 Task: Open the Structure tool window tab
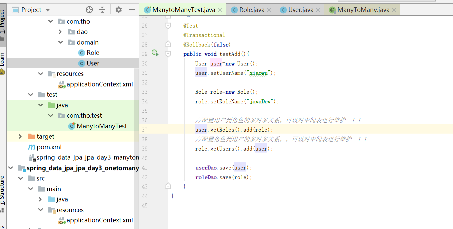coord(3,194)
